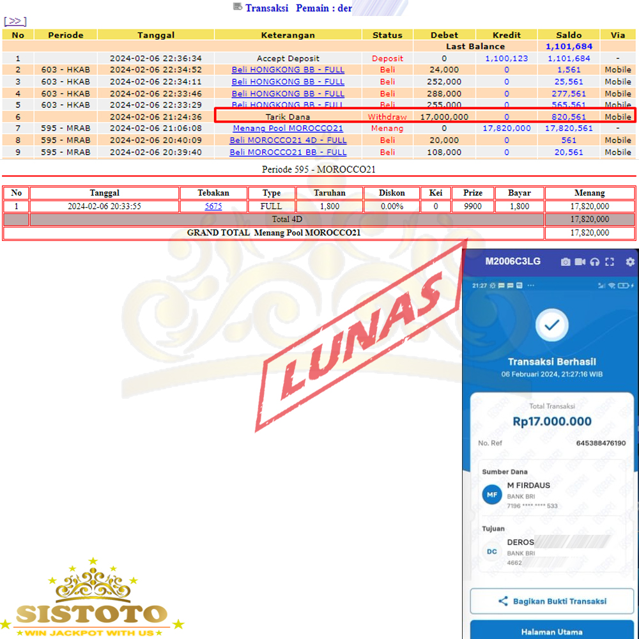Click the Last Balance 1,101,684 value

click(x=569, y=47)
